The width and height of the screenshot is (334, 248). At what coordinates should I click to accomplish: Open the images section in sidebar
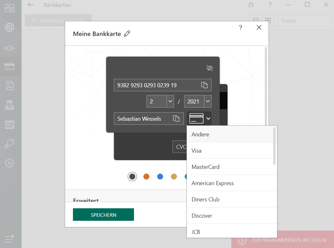point(10,86)
